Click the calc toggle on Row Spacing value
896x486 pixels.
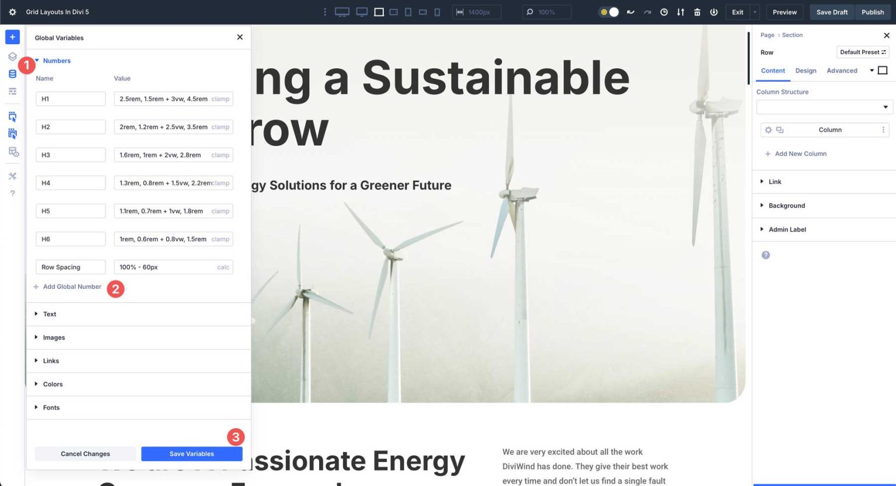pos(223,267)
